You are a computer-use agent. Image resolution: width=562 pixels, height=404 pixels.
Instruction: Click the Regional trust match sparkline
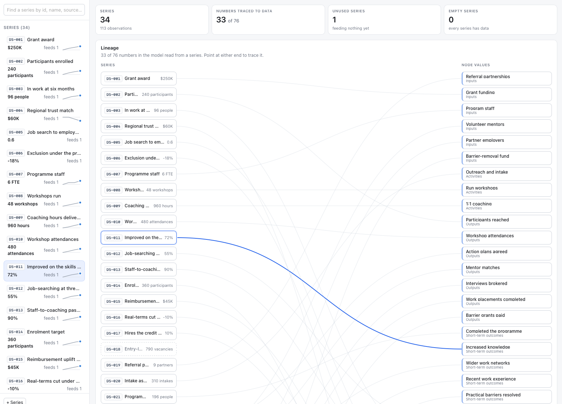click(72, 119)
